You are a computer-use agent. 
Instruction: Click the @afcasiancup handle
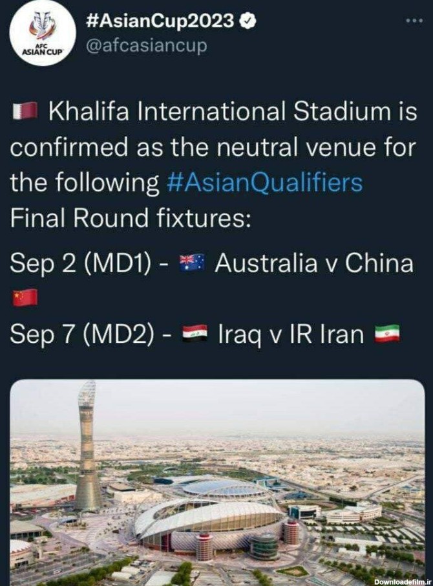pos(147,47)
